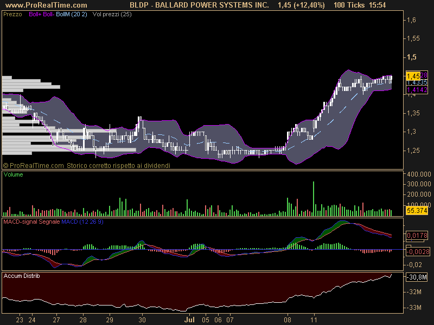
Task: Click the Vol prezzi (25) label
Action: tap(112, 15)
